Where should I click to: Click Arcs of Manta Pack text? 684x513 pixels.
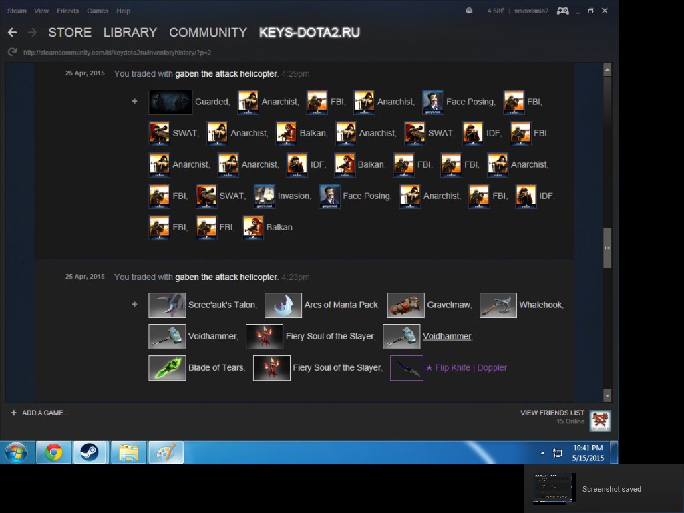tap(341, 305)
